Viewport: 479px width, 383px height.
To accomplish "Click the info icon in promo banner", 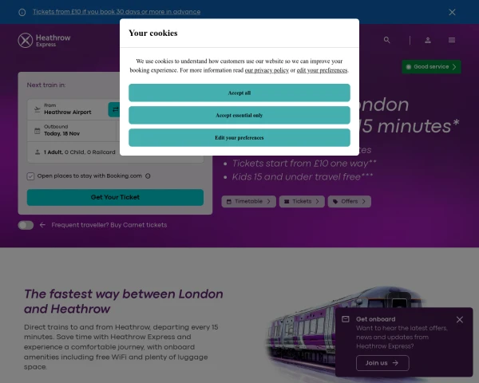I will (22, 12).
